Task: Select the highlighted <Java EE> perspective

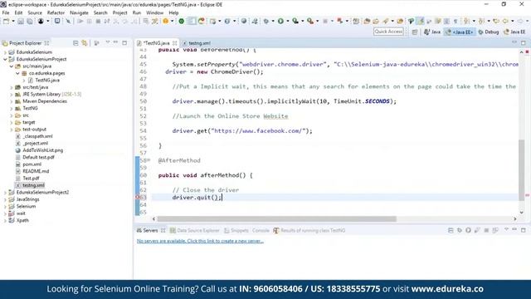Action: [460, 32]
